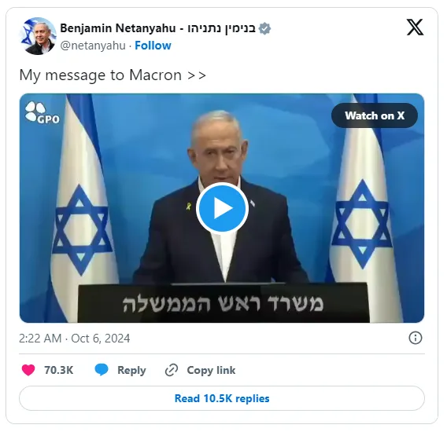Click the Reply text label

click(131, 370)
